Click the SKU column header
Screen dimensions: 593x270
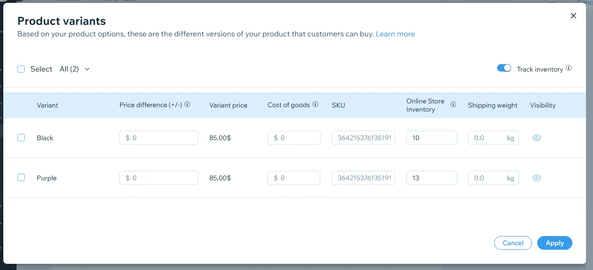[x=338, y=105]
